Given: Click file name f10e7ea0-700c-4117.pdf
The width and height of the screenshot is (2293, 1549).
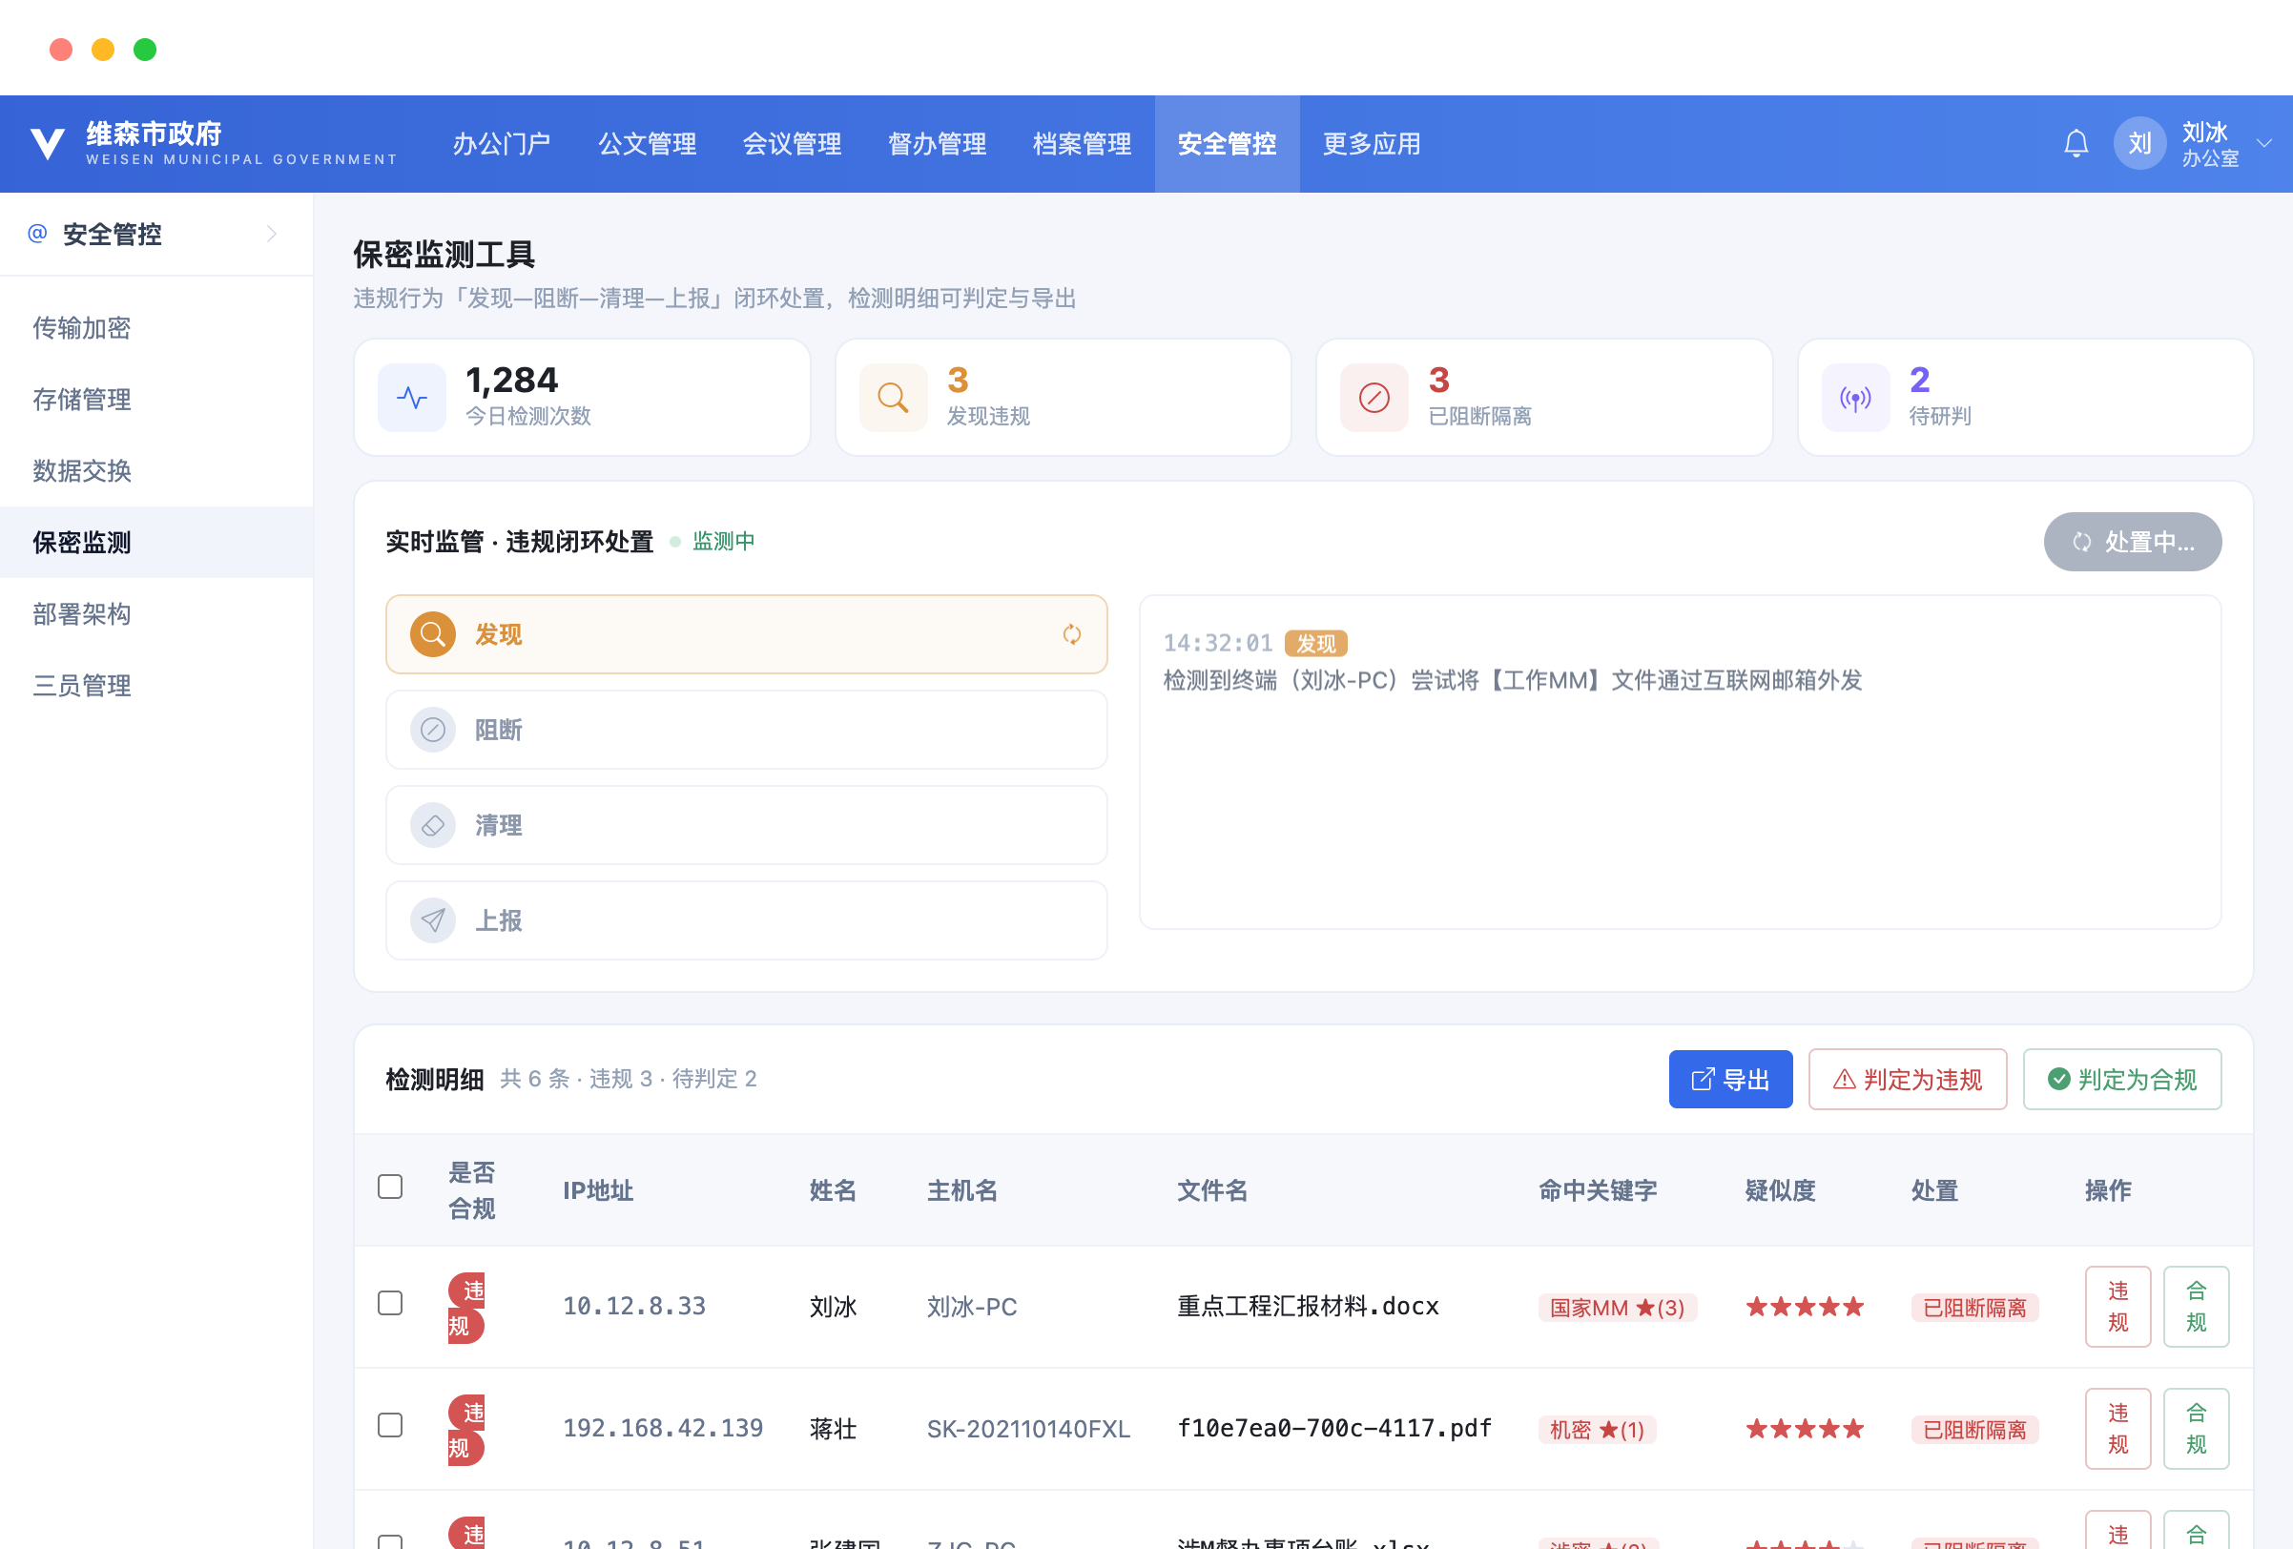Looking at the screenshot, I should tap(1334, 1429).
